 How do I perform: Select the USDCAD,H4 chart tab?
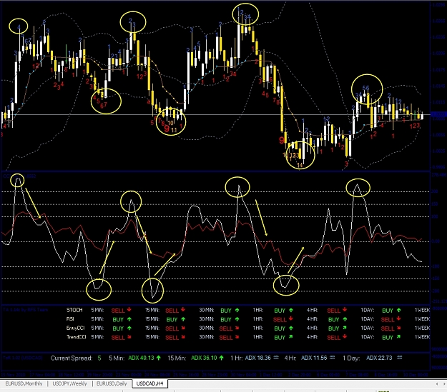point(149,383)
